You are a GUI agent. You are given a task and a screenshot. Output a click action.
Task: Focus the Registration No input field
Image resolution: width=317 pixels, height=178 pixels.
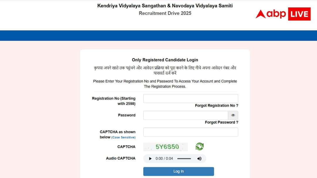[x=191, y=99]
